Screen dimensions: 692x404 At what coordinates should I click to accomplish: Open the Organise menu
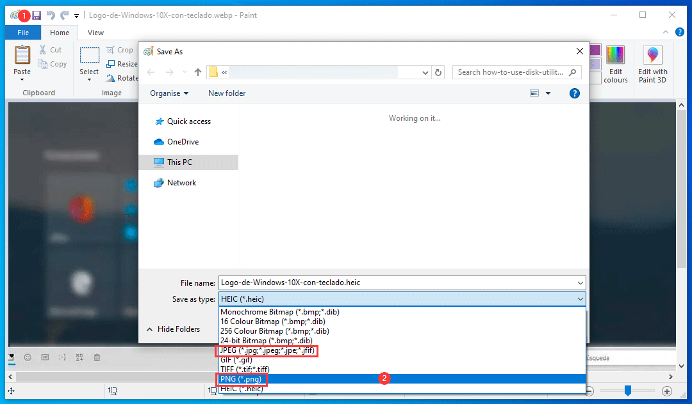[x=169, y=93]
